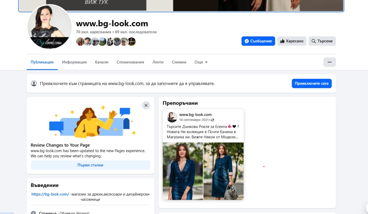The width and height of the screenshot is (368, 214).
Task: Dismiss the Review Changes card
Action: pyautogui.click(x=146, y=105)
